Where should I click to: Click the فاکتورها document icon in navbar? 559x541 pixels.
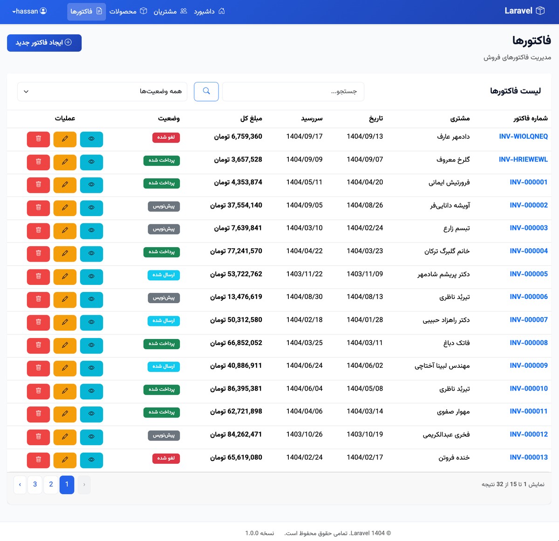(99, 12)
